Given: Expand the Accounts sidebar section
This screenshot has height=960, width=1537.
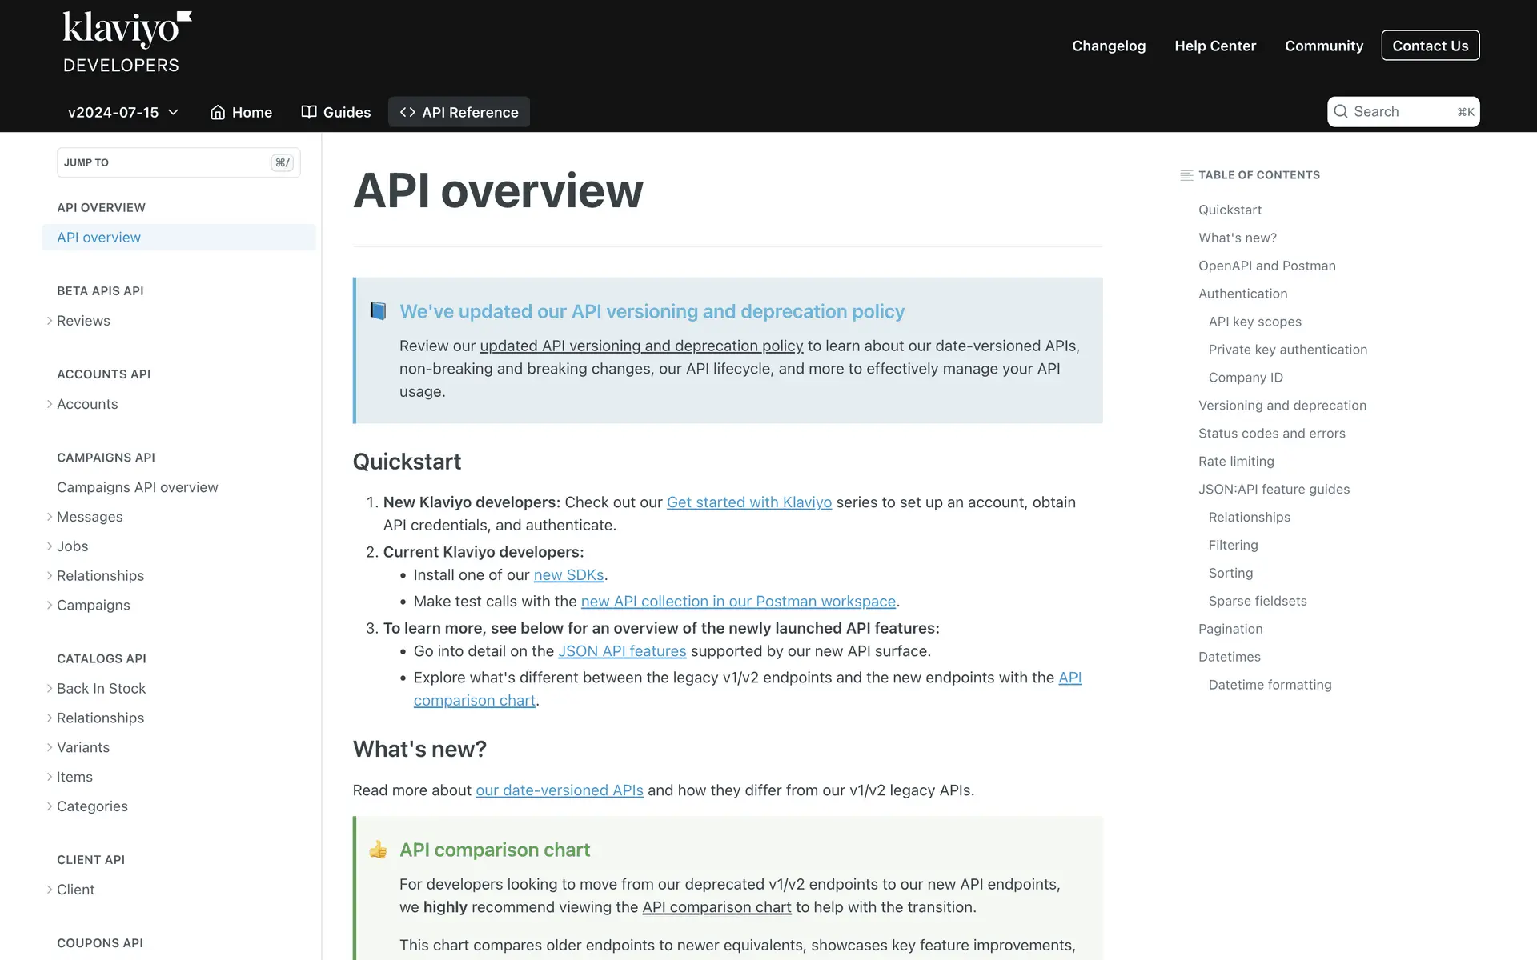Looking at the screenshot, I should point(50,404).
